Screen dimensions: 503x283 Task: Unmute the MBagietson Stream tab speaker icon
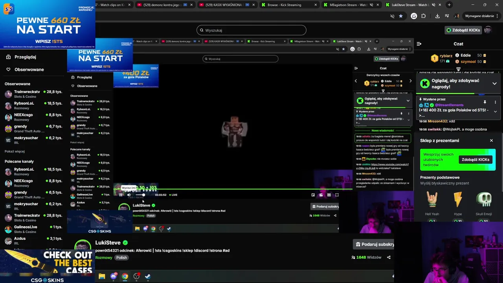coord(371,5)
